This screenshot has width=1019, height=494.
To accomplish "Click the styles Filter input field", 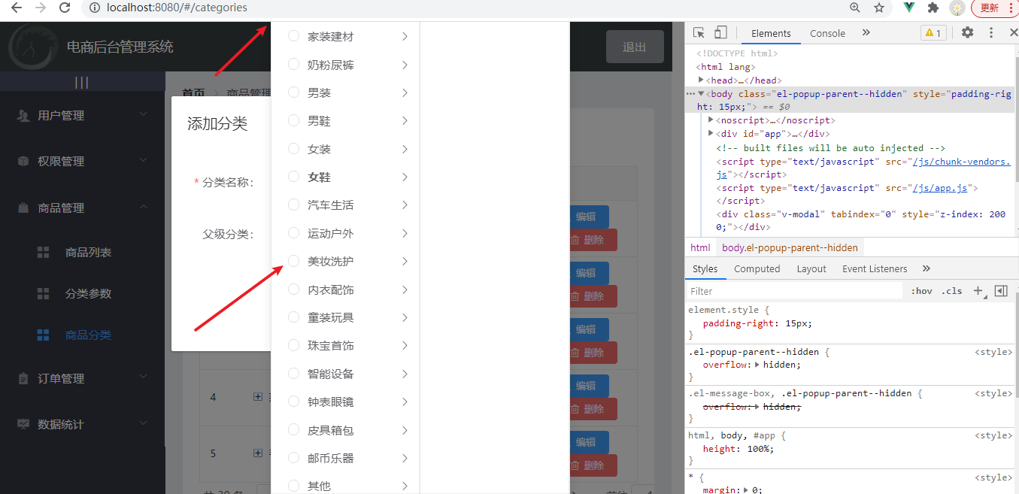I will 795,291.
